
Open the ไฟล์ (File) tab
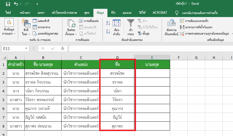(x=8, y=13)
